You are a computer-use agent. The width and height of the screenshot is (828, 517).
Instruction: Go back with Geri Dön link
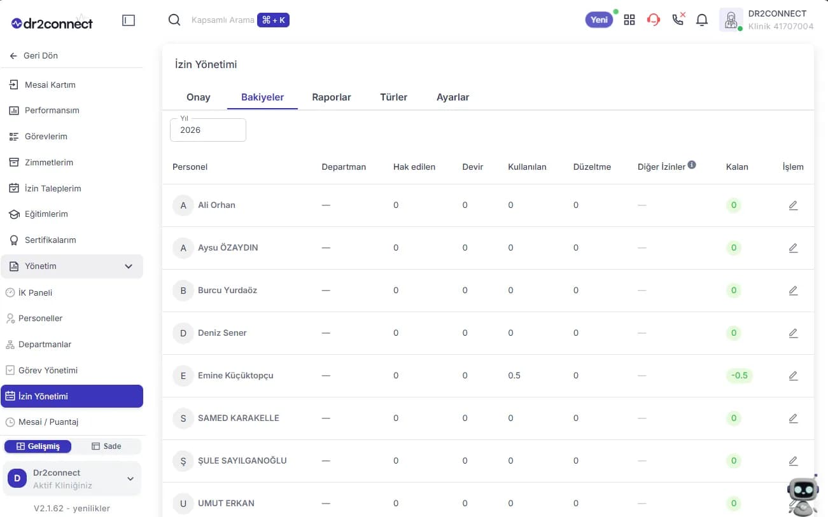pyautogui.click(x=34, y=56)
